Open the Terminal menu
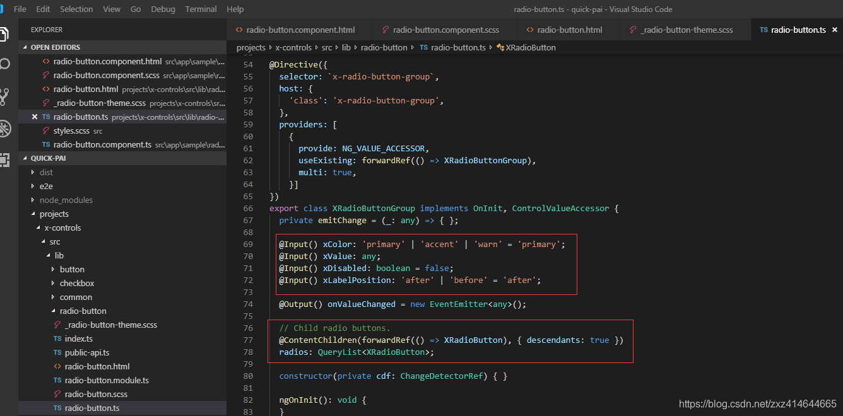 [201, 9]
